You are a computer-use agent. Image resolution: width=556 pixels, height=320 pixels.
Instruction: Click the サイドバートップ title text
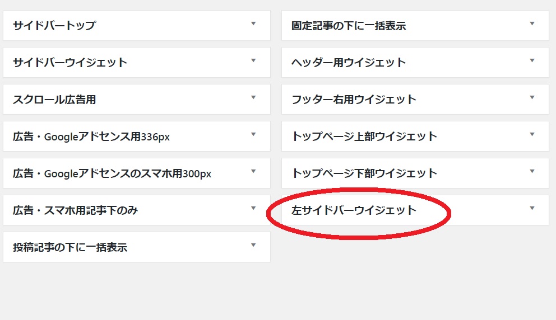(54, 26)
